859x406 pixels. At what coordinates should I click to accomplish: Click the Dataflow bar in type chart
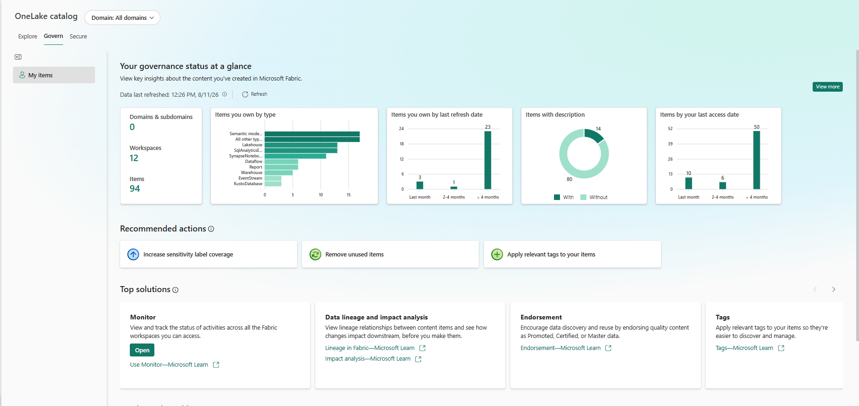[x=281, y=162]
